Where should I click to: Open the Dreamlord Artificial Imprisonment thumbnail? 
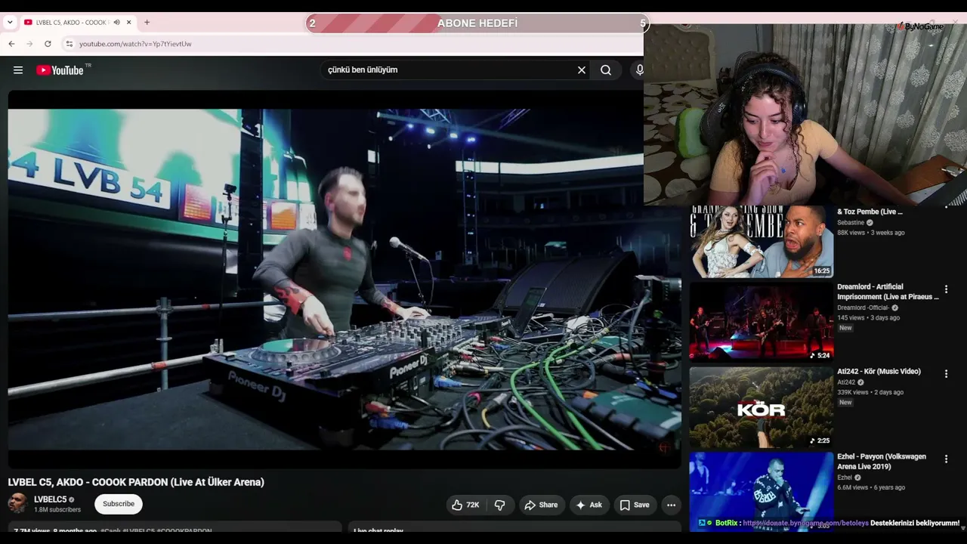point(762,322)
